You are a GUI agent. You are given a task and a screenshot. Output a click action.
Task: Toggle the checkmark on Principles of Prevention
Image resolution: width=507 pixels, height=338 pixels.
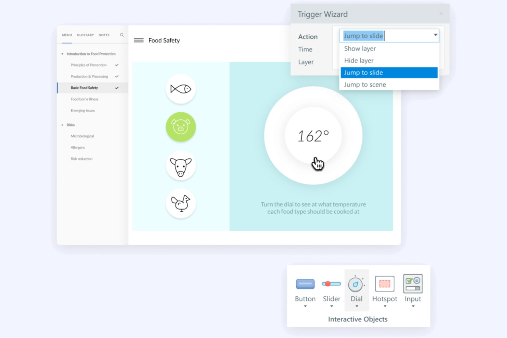116,65
